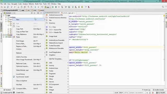
Task: Open the Build Variants side tab
Action: point(1,82)
